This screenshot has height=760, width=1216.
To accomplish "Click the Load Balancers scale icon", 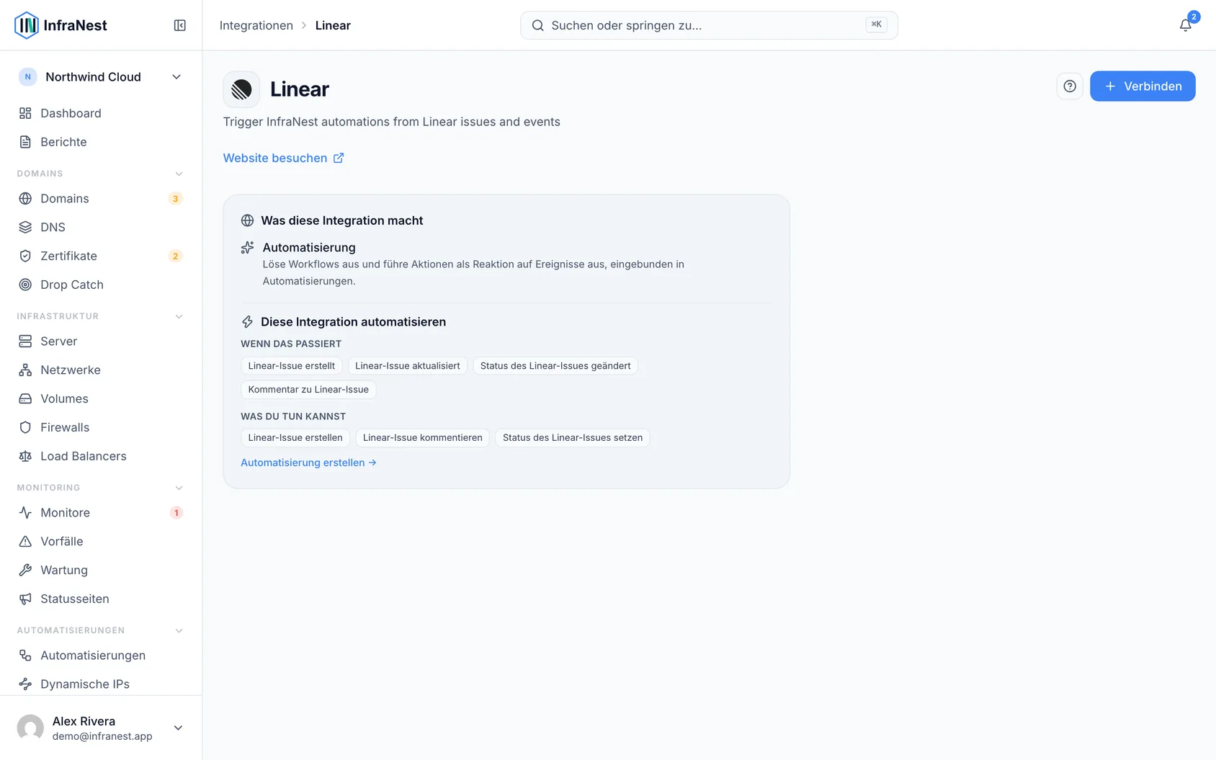I will click(25, 456).
